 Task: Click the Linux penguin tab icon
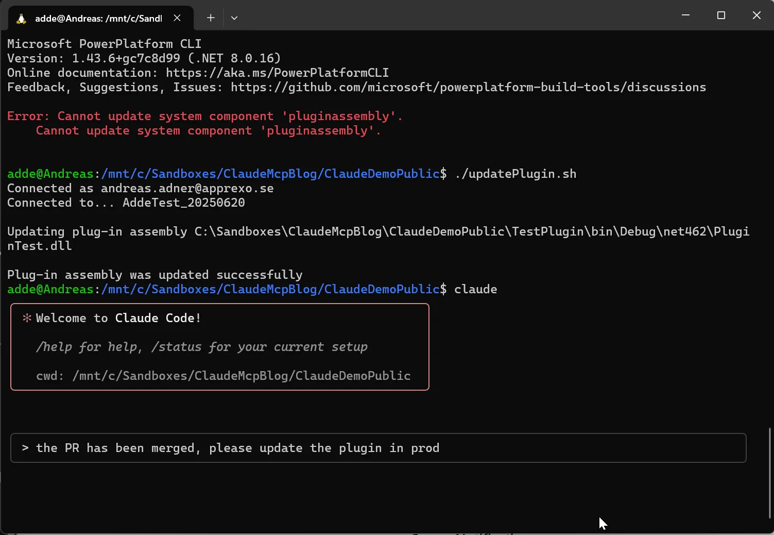click(21, 19)
